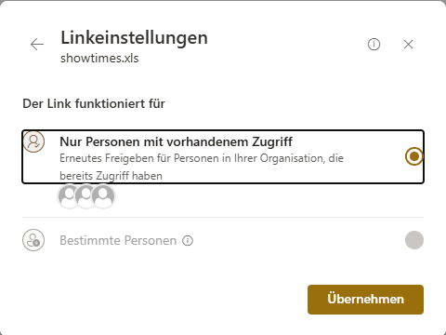Apply settings with Übernehmen
Viewport: 446px width, 335px height.
(x=365, y=300)
